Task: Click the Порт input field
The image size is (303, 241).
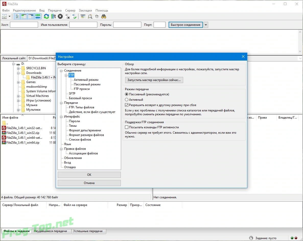Action: click(x=159, y=25)
